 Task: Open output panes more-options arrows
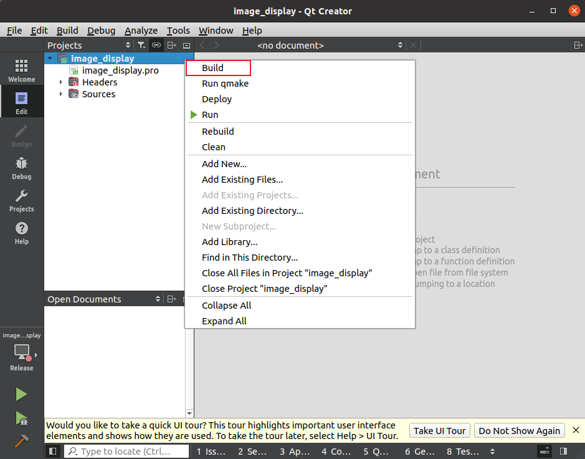(x=492, y=452)
